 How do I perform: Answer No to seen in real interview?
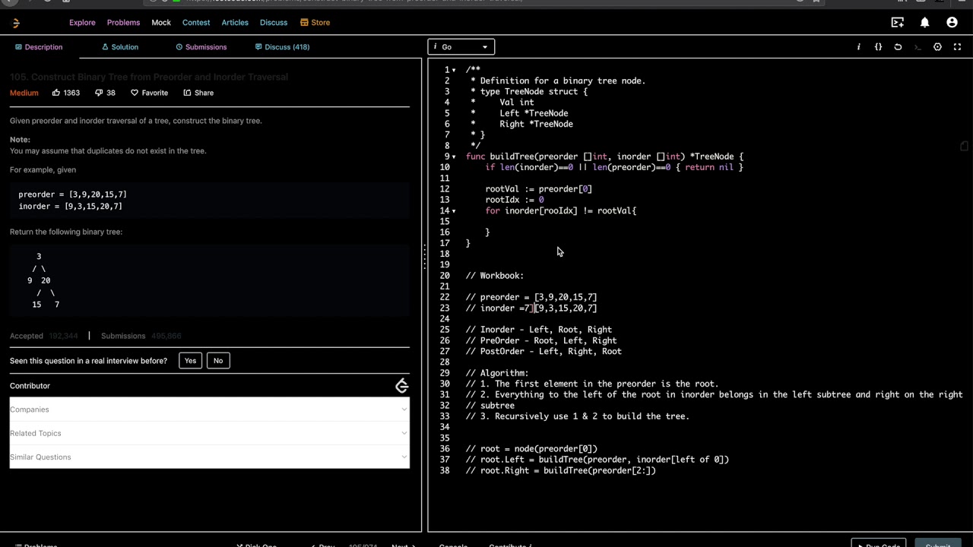point(218,361)
